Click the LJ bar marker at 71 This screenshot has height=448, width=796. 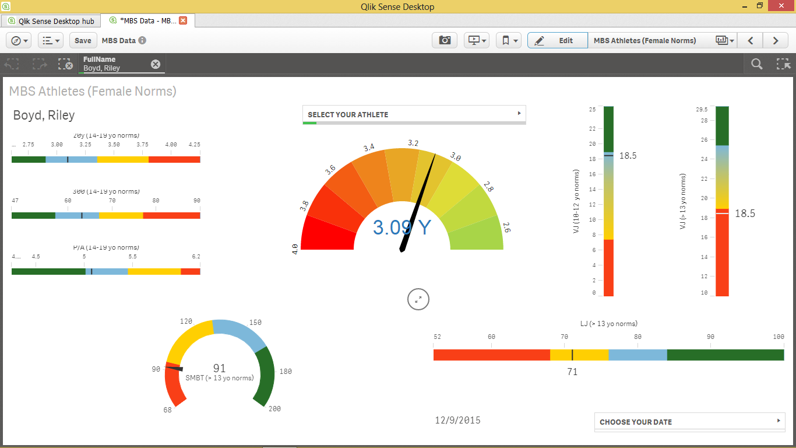coord(572,355)
